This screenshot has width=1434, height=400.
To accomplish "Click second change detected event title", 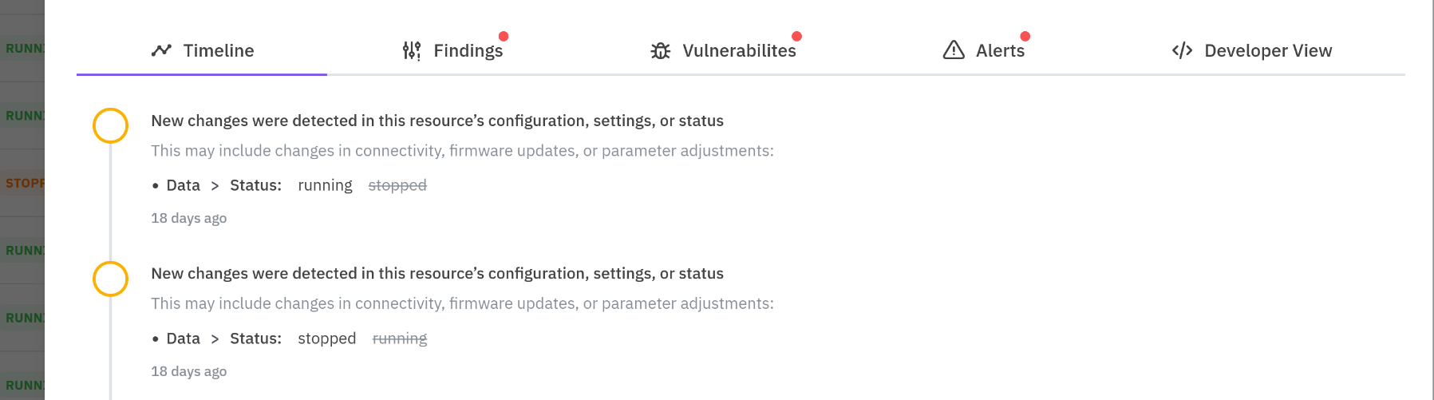I will (x=437, y=274).
